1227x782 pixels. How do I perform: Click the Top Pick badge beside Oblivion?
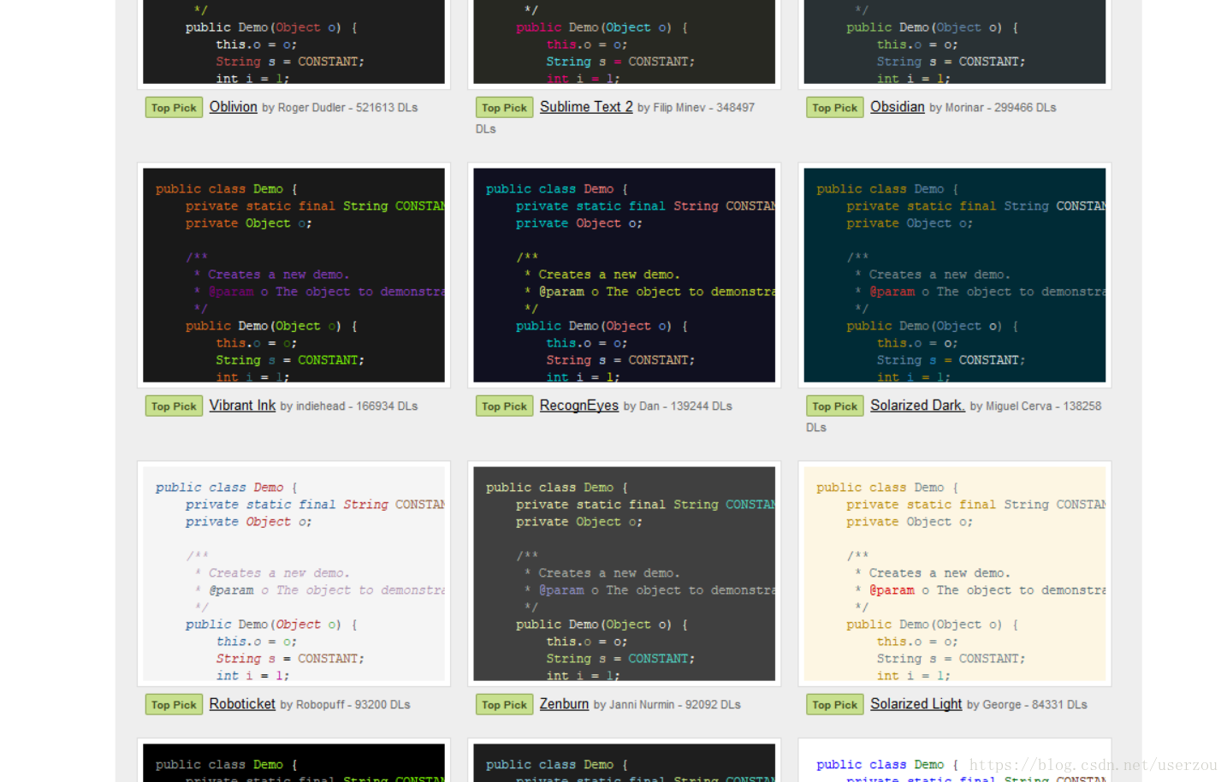174,108
